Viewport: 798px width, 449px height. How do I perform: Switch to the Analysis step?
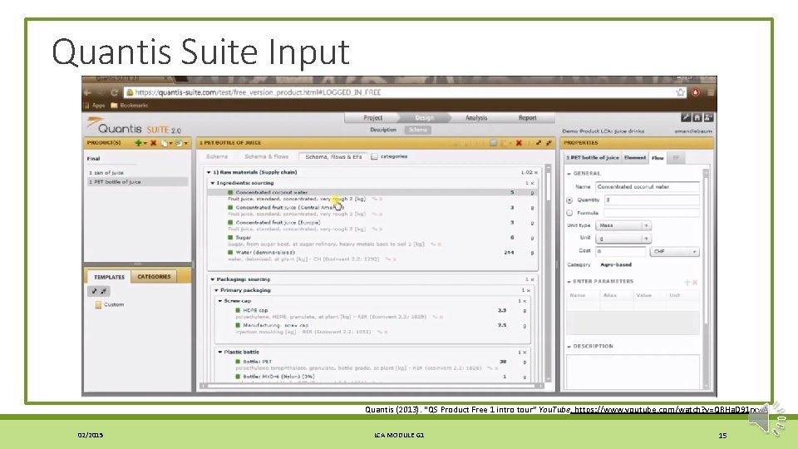click(x=476, y=117)
